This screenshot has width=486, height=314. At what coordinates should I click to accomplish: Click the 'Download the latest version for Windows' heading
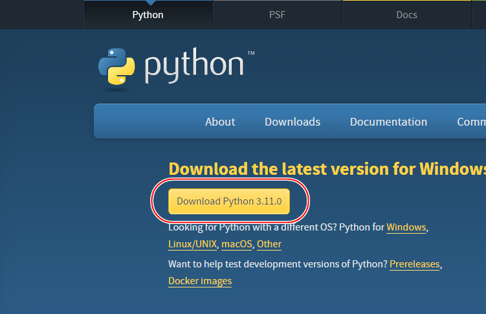(327, 169)
